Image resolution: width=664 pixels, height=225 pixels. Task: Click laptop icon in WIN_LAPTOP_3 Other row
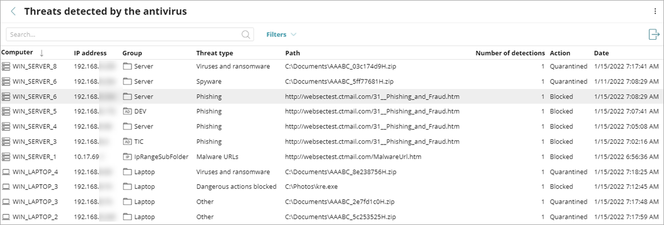6,202
